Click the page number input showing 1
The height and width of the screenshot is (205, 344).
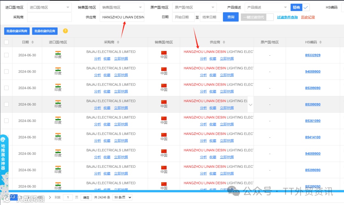click(68, 197)
